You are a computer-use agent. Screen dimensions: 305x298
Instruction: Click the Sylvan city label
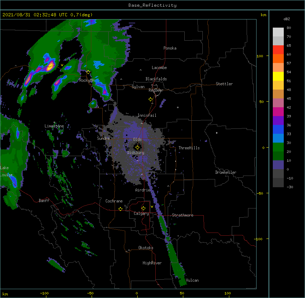click(138, 87)
